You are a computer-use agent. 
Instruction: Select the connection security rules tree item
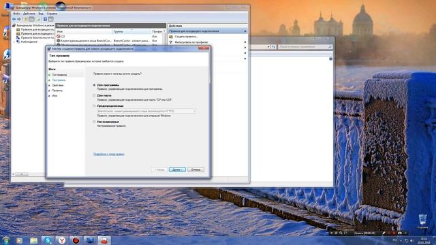pyautogui.click(x=35, y=37)
